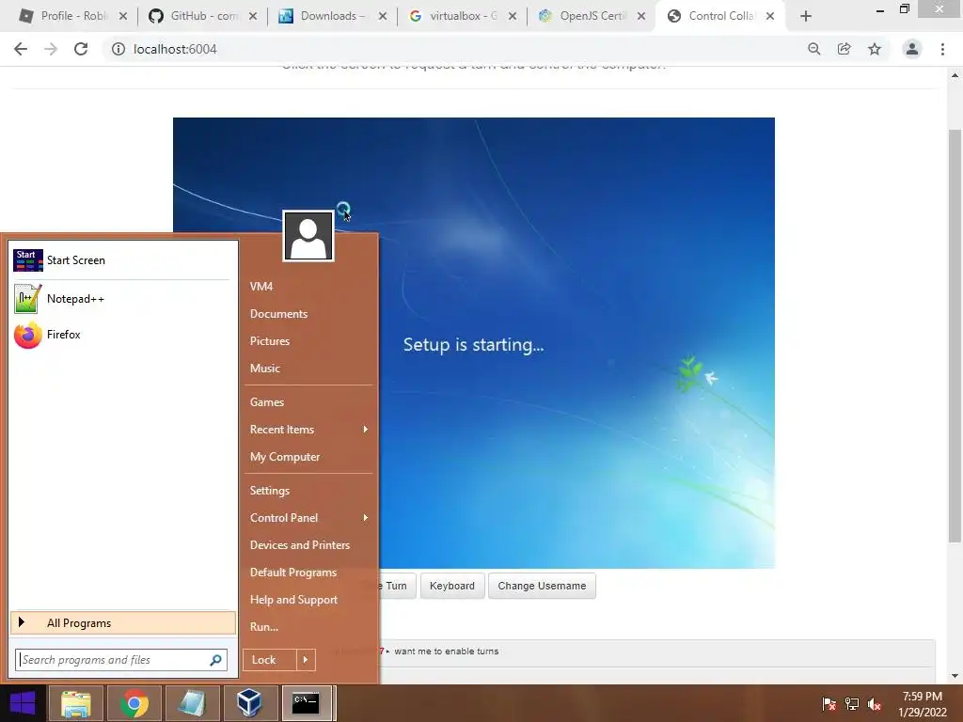Open the Run... dialog

point(264,627)
